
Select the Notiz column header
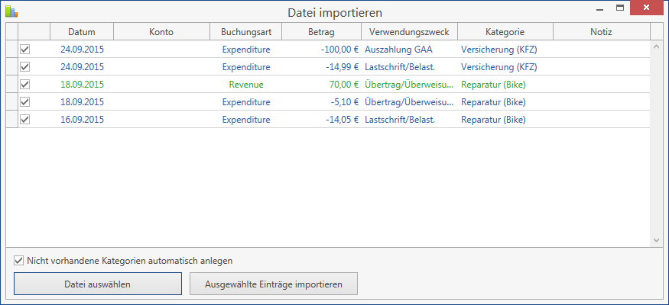(x=601, y=32)
